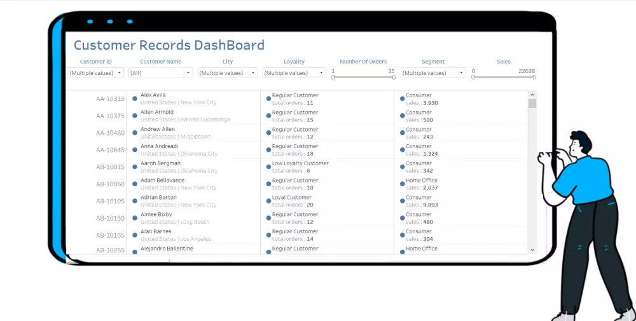Click the name Alejandro Ballentine
This screenshot has width=636, height=321.
click(x=167, y=248)
